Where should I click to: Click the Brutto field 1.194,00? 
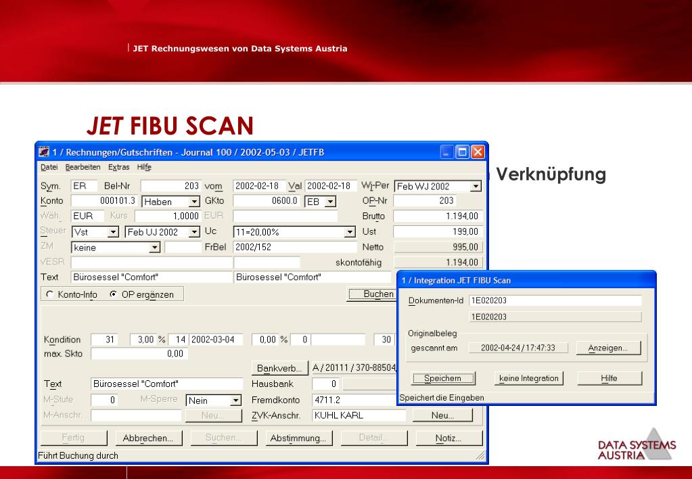[438, 216]
